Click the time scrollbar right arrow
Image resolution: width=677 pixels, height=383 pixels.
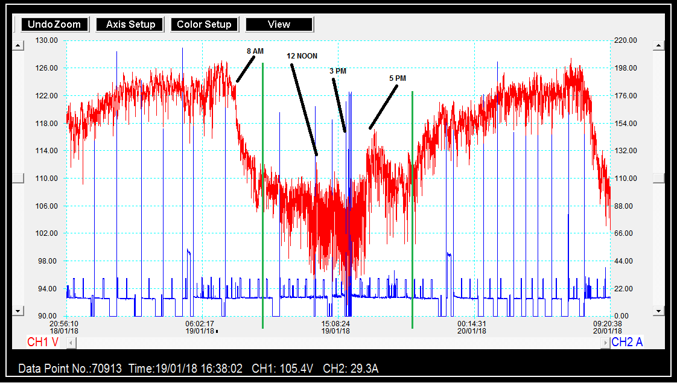tap(605, 343)
